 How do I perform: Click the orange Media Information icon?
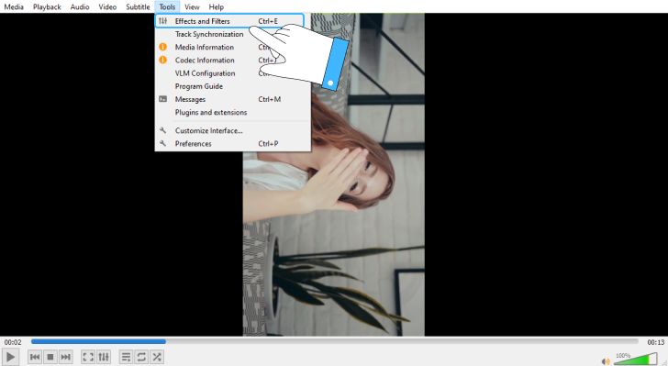click(162, 47)
